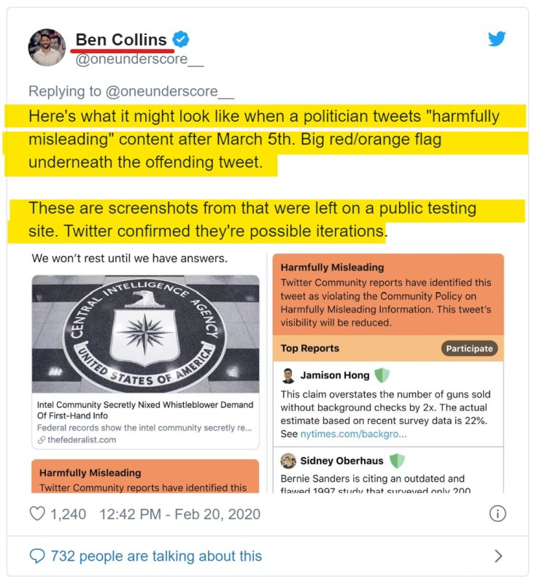Viewport: 537px width, 584px height.
Task: Click Jamison Hong's small avatar
Action: pos(288,376)
